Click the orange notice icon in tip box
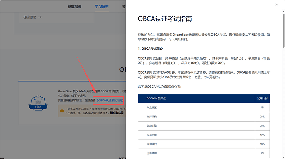 62,111
